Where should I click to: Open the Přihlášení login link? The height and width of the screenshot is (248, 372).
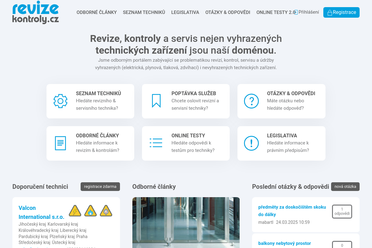click(308, 12)
